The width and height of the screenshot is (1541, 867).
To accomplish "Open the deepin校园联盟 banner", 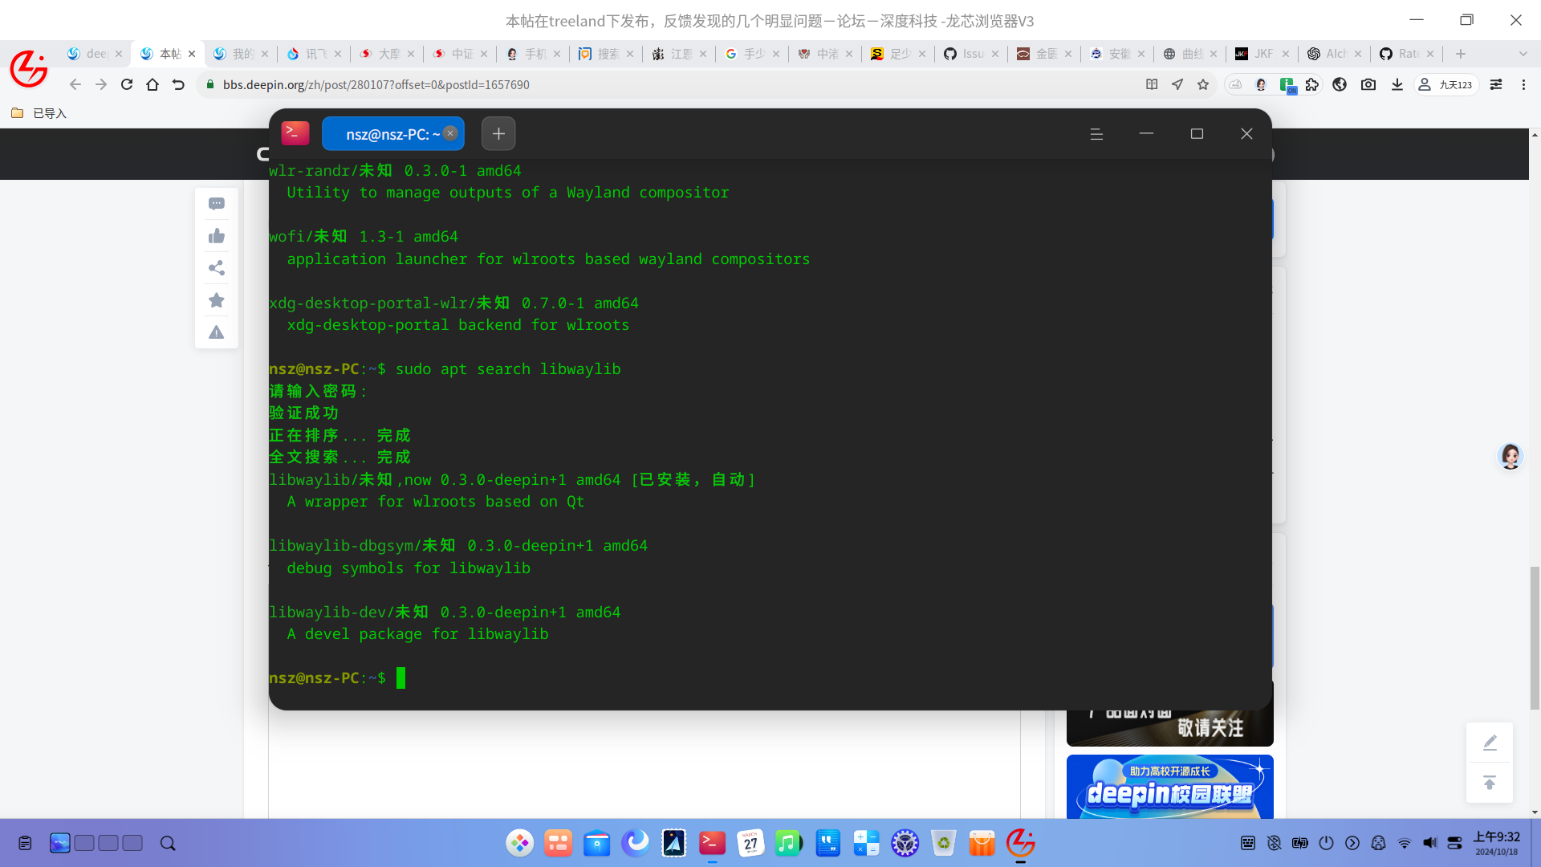I will (x=1170, y=787).
